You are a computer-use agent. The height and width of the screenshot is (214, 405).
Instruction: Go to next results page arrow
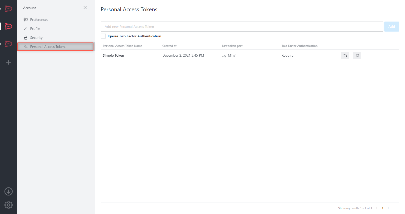pyautogui.click(x=388, y=208)
